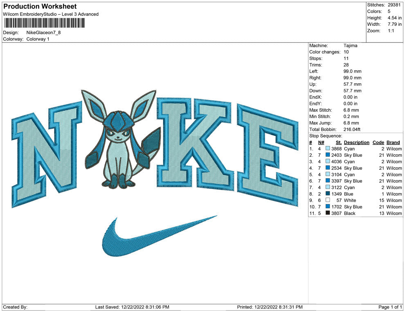405x311 pixels.
Task: Select the Machine value "Tajima"
Action: (350, 46)
